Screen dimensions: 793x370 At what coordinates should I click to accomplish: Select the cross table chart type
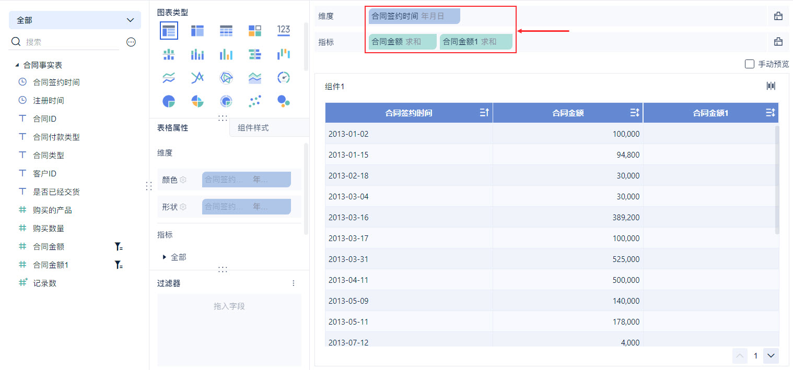point(197,30)
